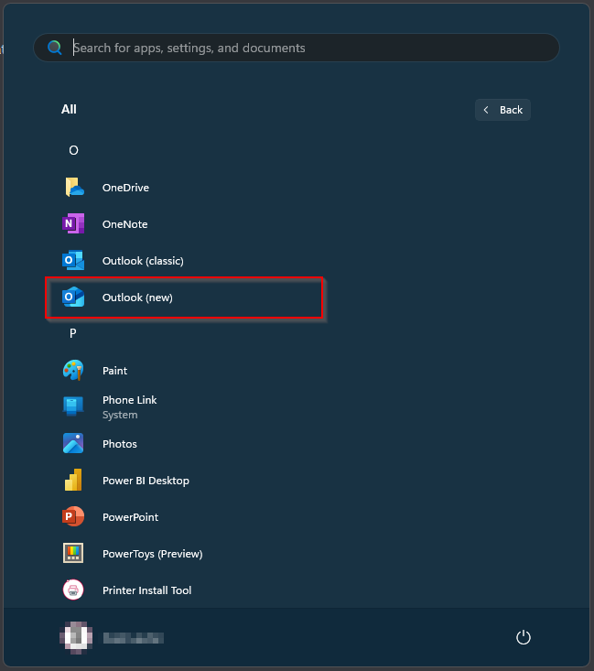
Task: Launch OneNote from its purple icon
Action: click(x=73, y=224)
